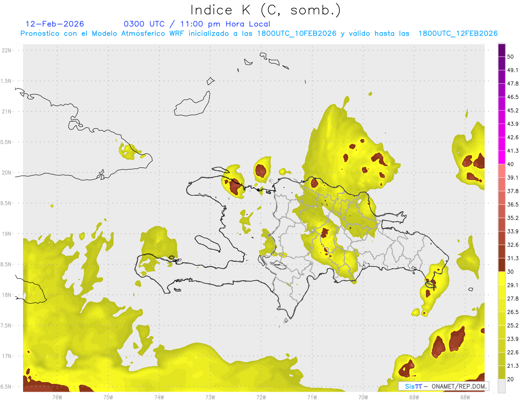Click the "69W" longitude label
The image size is (522, 403).
pos(414,397)
